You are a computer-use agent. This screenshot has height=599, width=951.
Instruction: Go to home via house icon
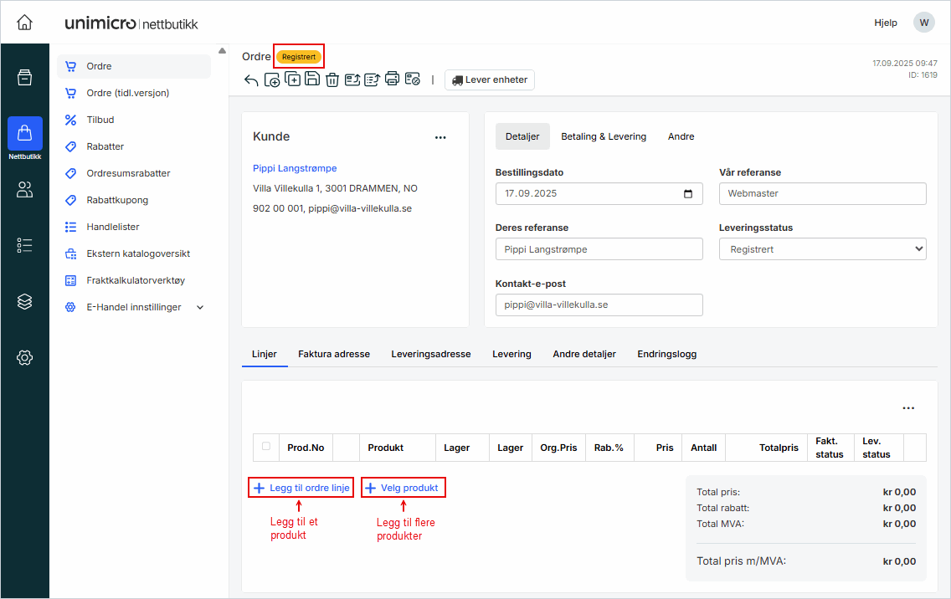pos(24,23)
